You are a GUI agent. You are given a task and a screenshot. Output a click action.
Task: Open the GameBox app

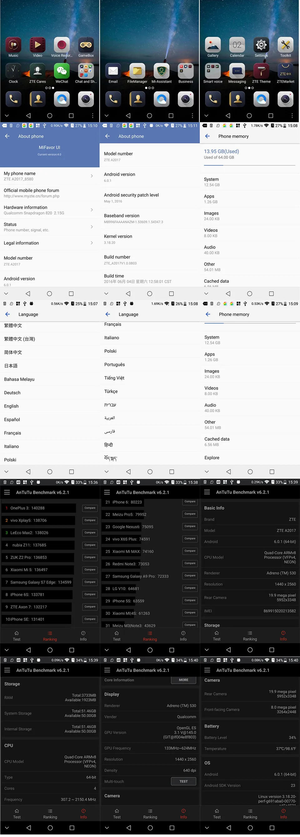coord(86,45)
